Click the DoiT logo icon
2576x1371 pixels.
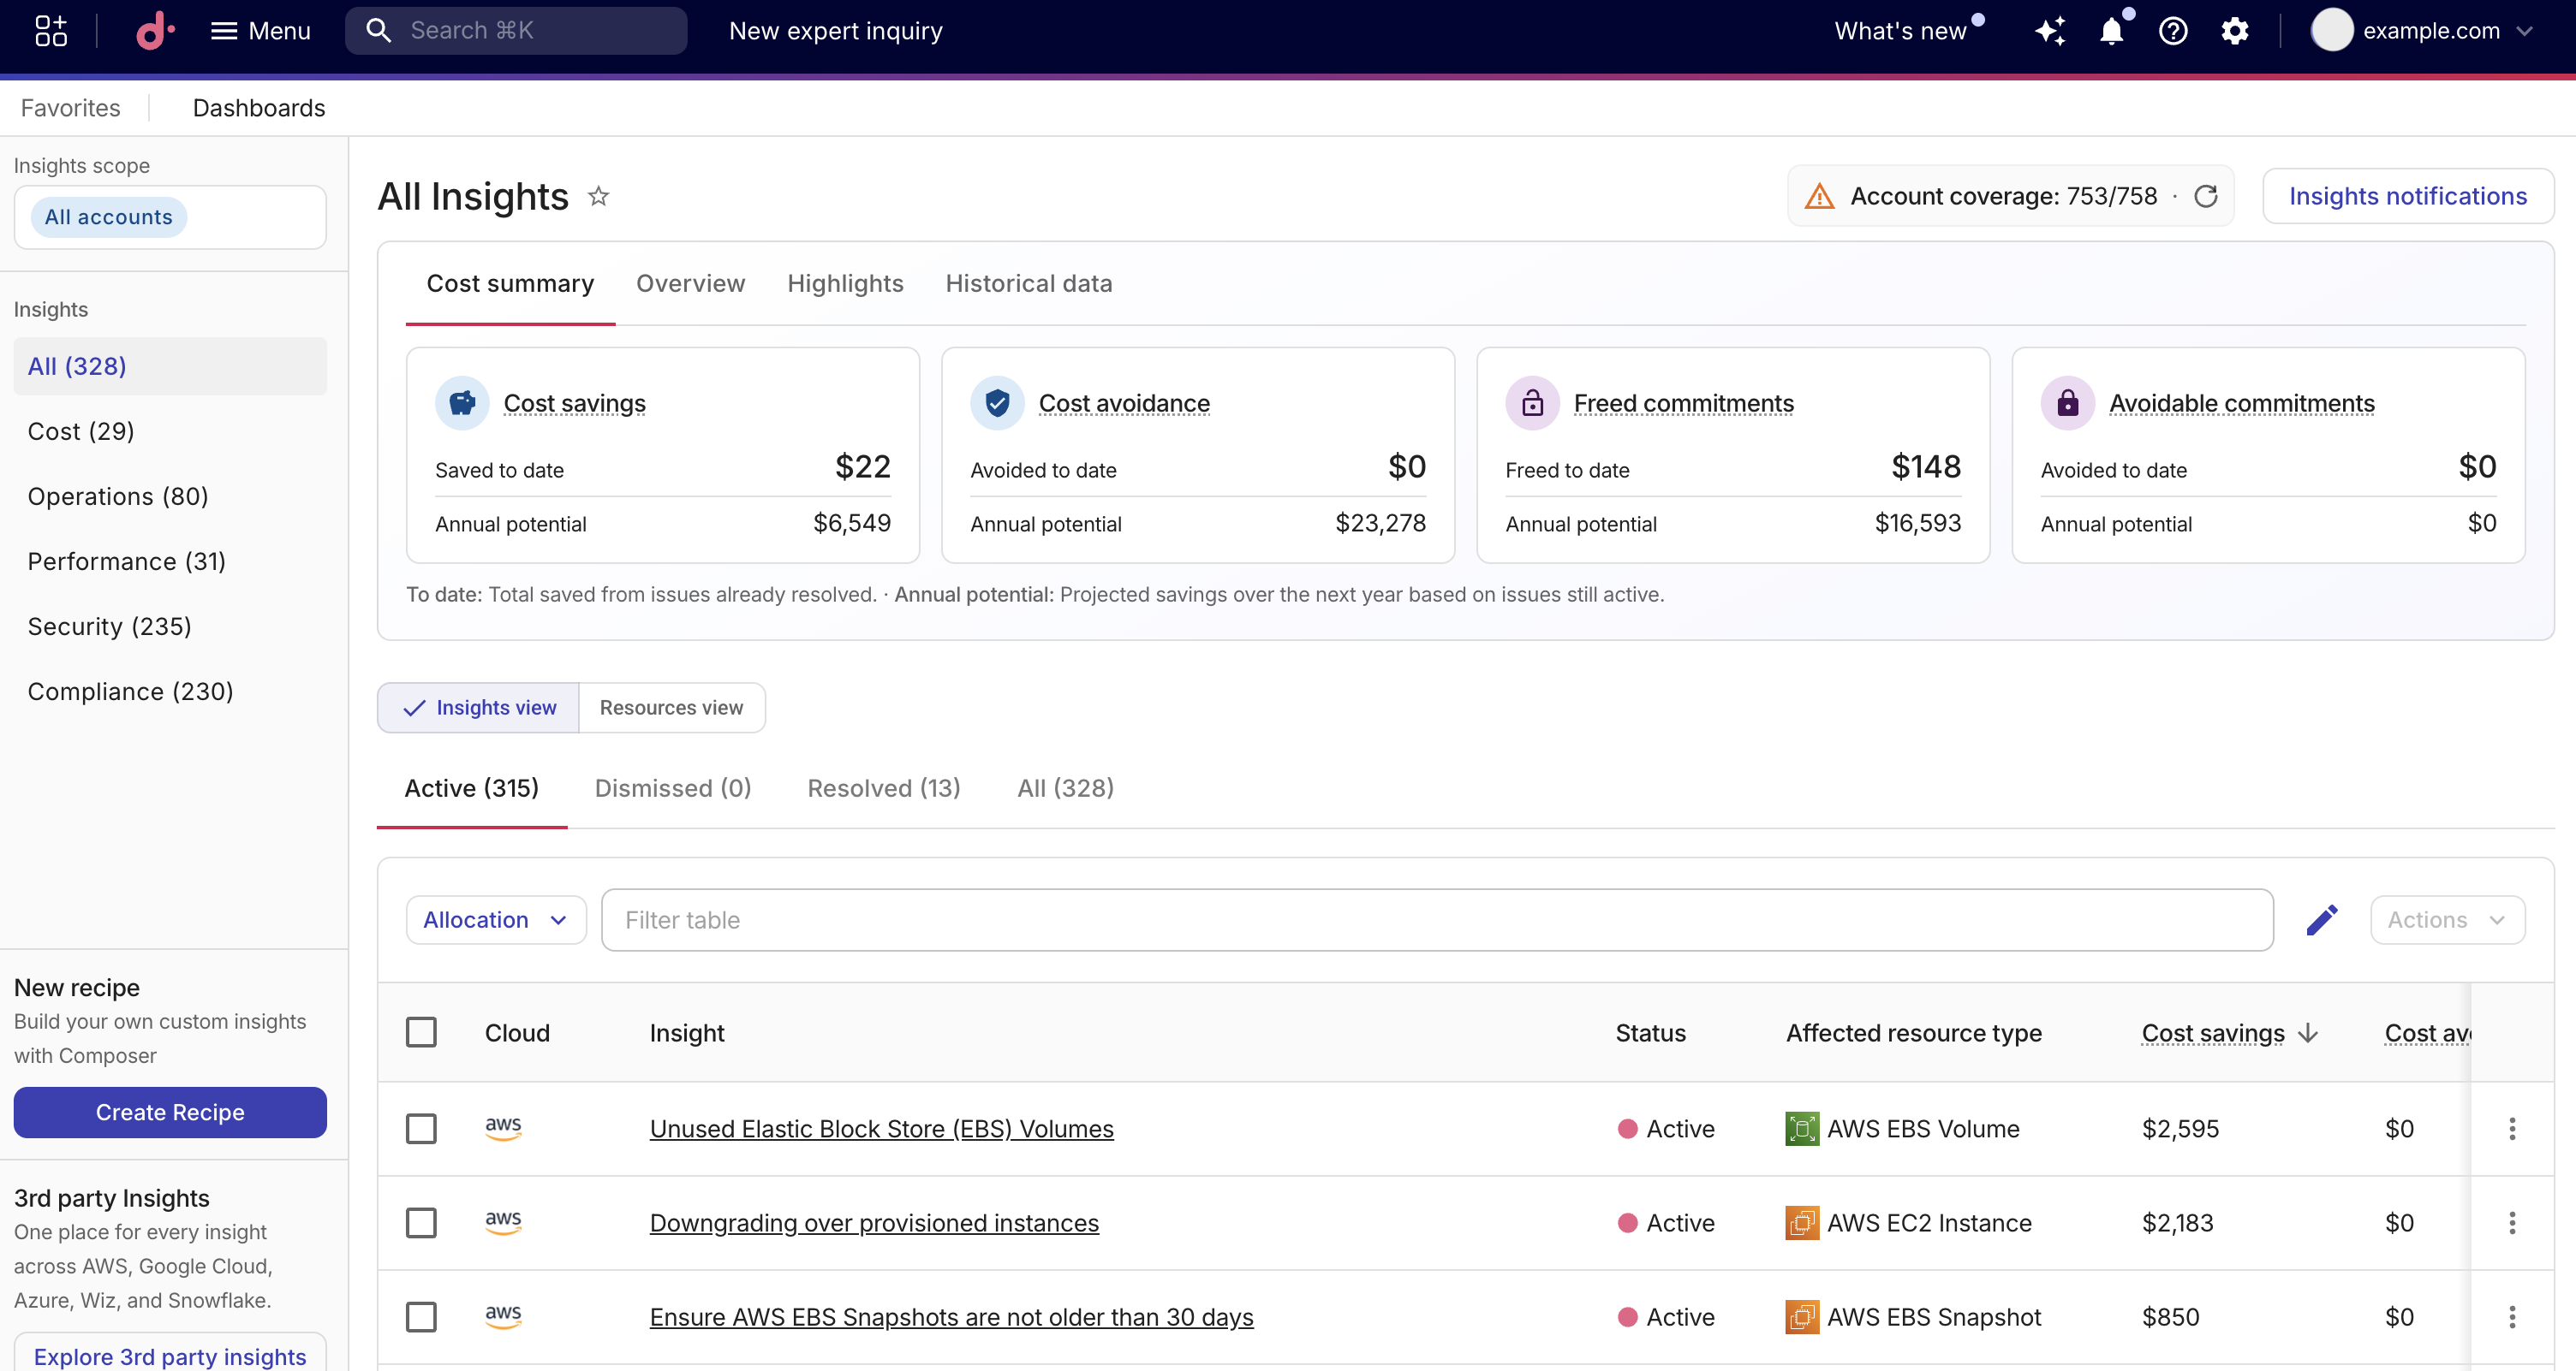[x=155, y=31]
